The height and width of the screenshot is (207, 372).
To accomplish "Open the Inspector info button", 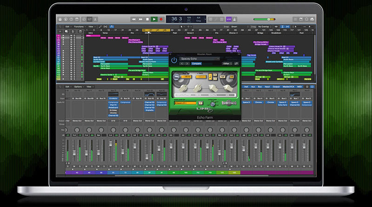I will tap(66, 19).
